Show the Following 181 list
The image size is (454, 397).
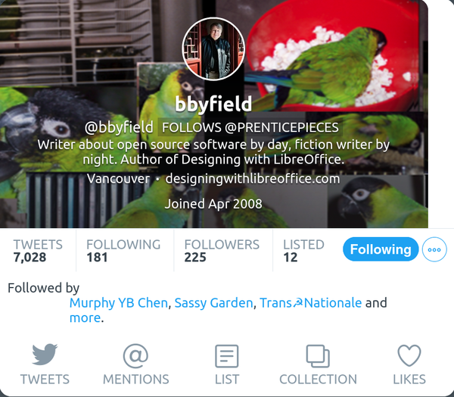[x=123, y=251]
